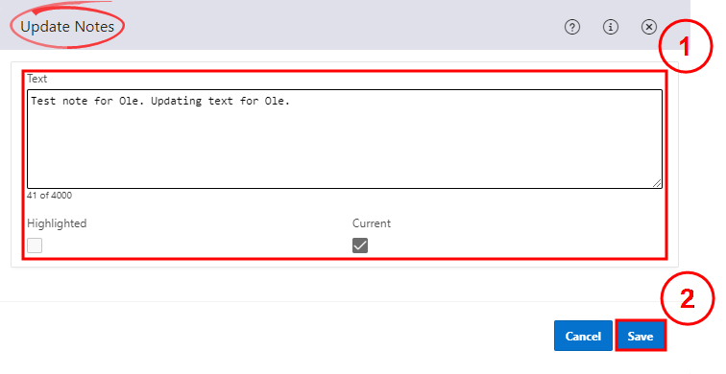Close the Update Notes dialog
Image resolution: width=726 pixels, height=374 pixels.
pyautogui.click(x=649, y=27)
